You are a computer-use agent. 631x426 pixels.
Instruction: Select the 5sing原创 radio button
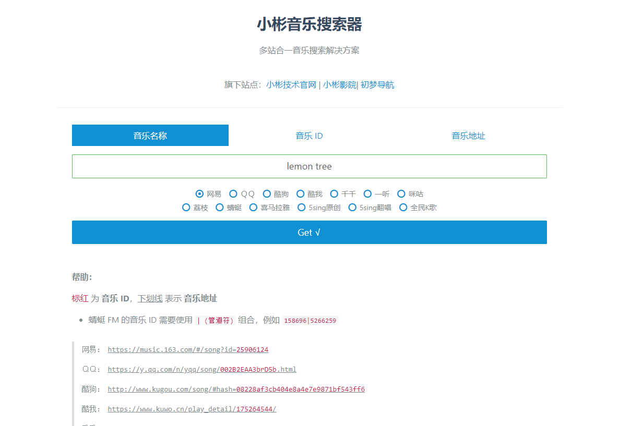point(302,207)
